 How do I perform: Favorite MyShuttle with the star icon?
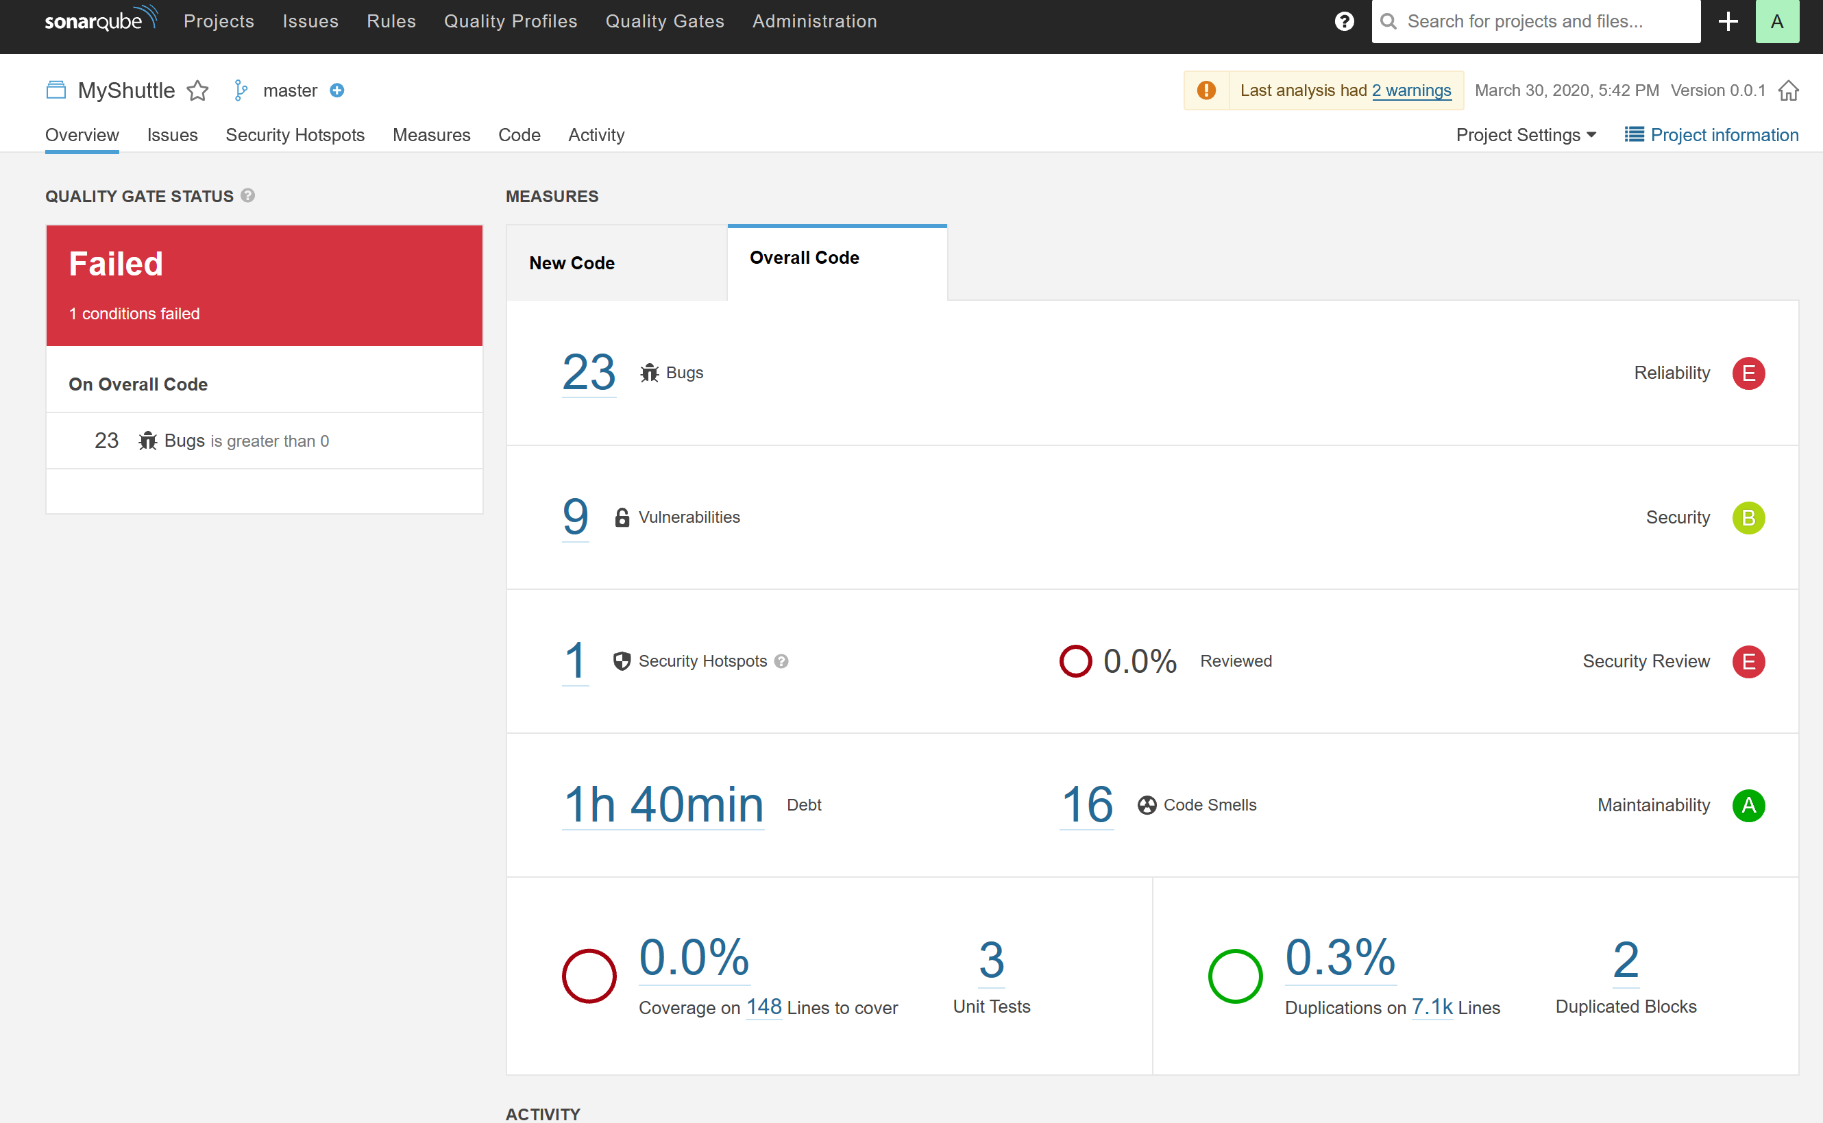coord(197,90)
